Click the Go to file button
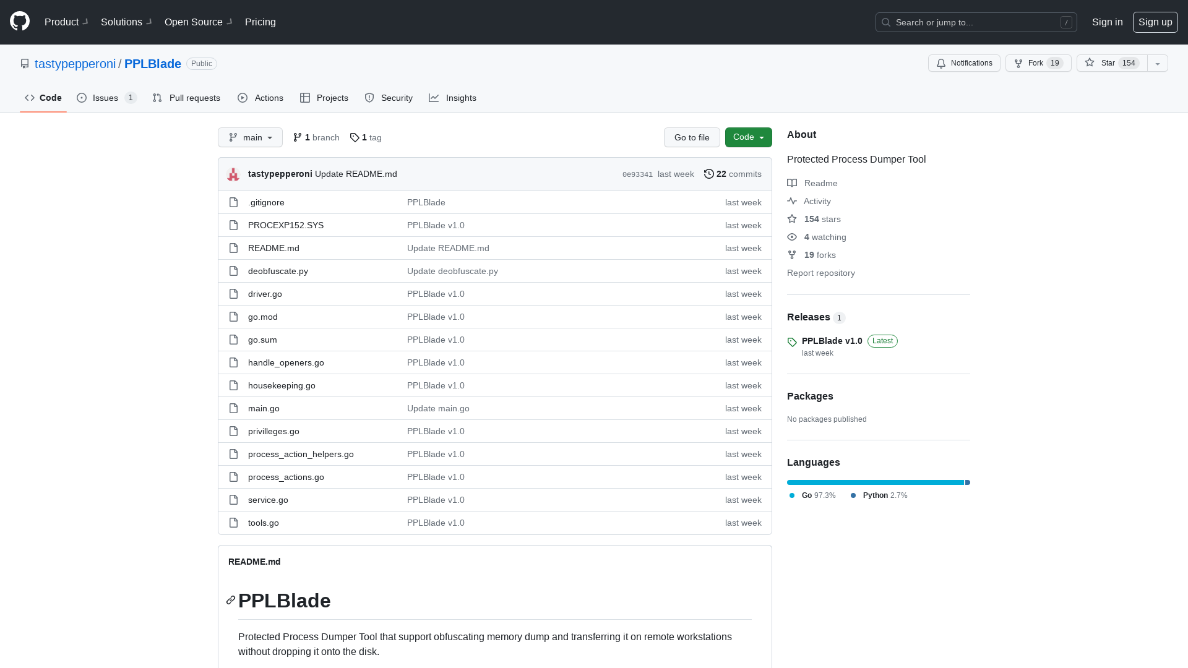Screen dimensions: 1188x668 tap(692, 137)
